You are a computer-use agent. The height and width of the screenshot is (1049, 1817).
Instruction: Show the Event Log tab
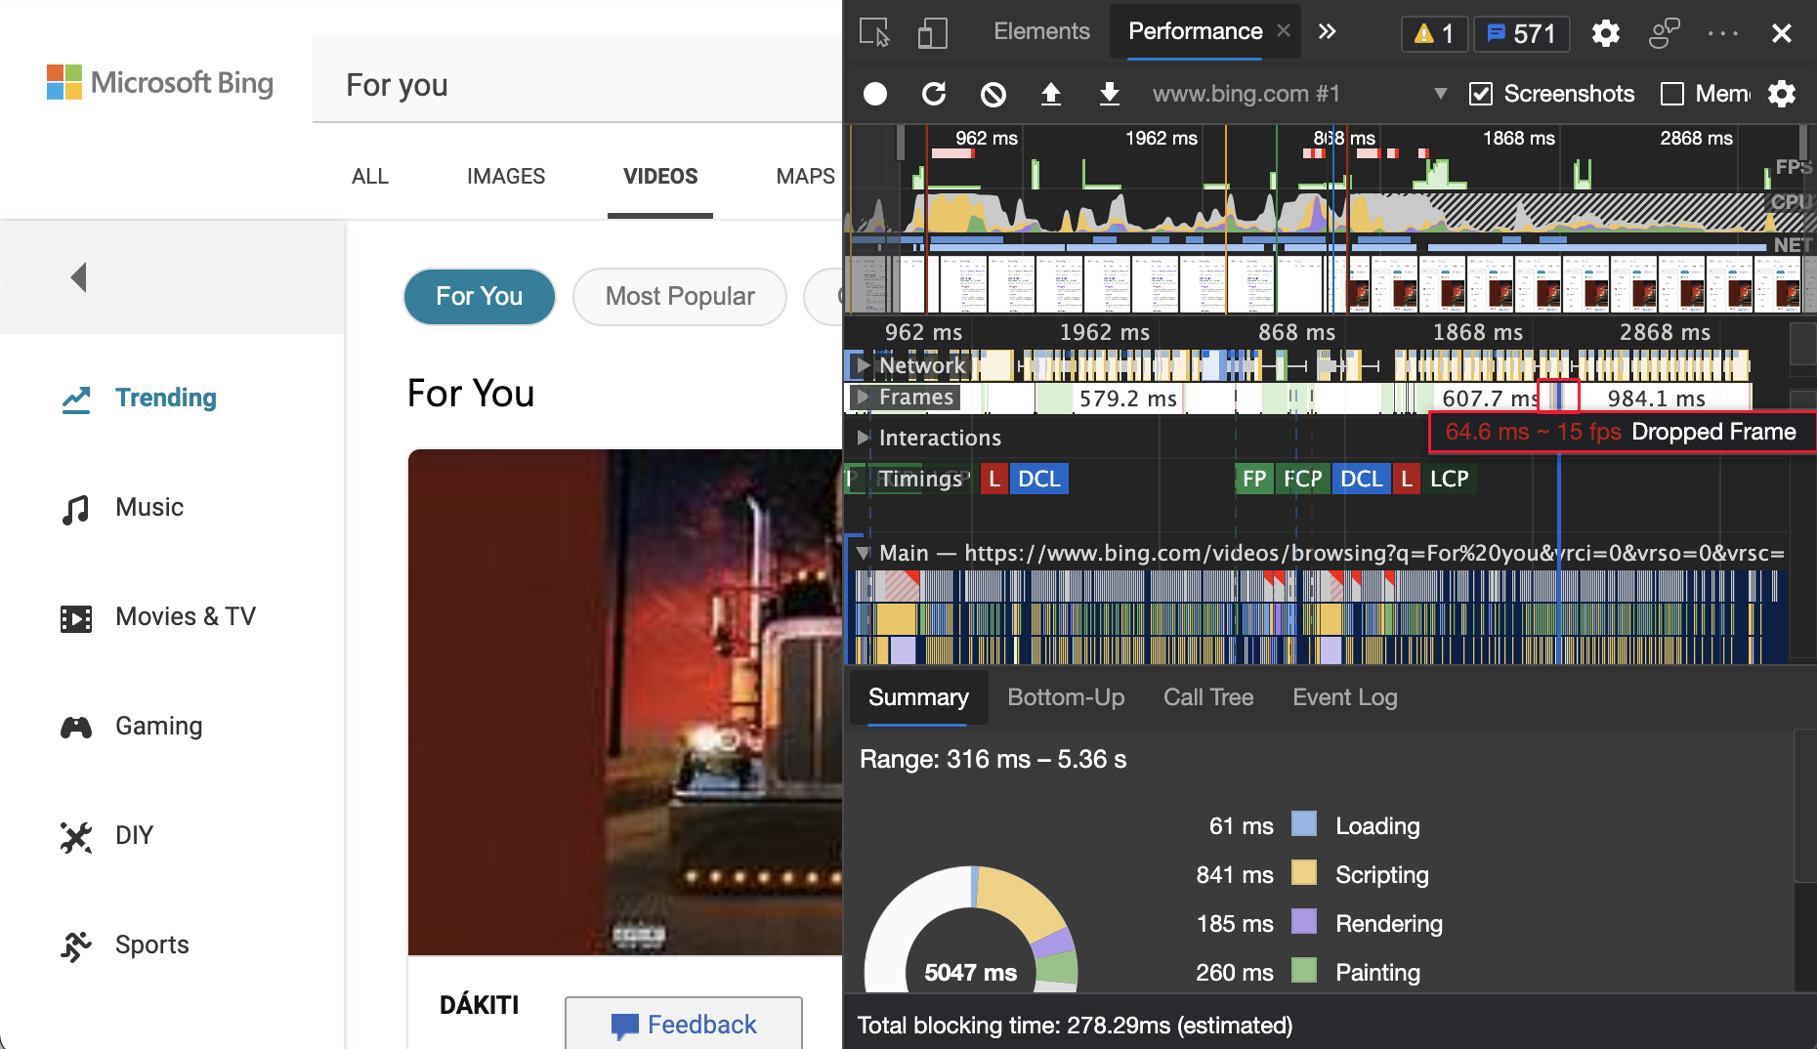[x=1344, y=697]
